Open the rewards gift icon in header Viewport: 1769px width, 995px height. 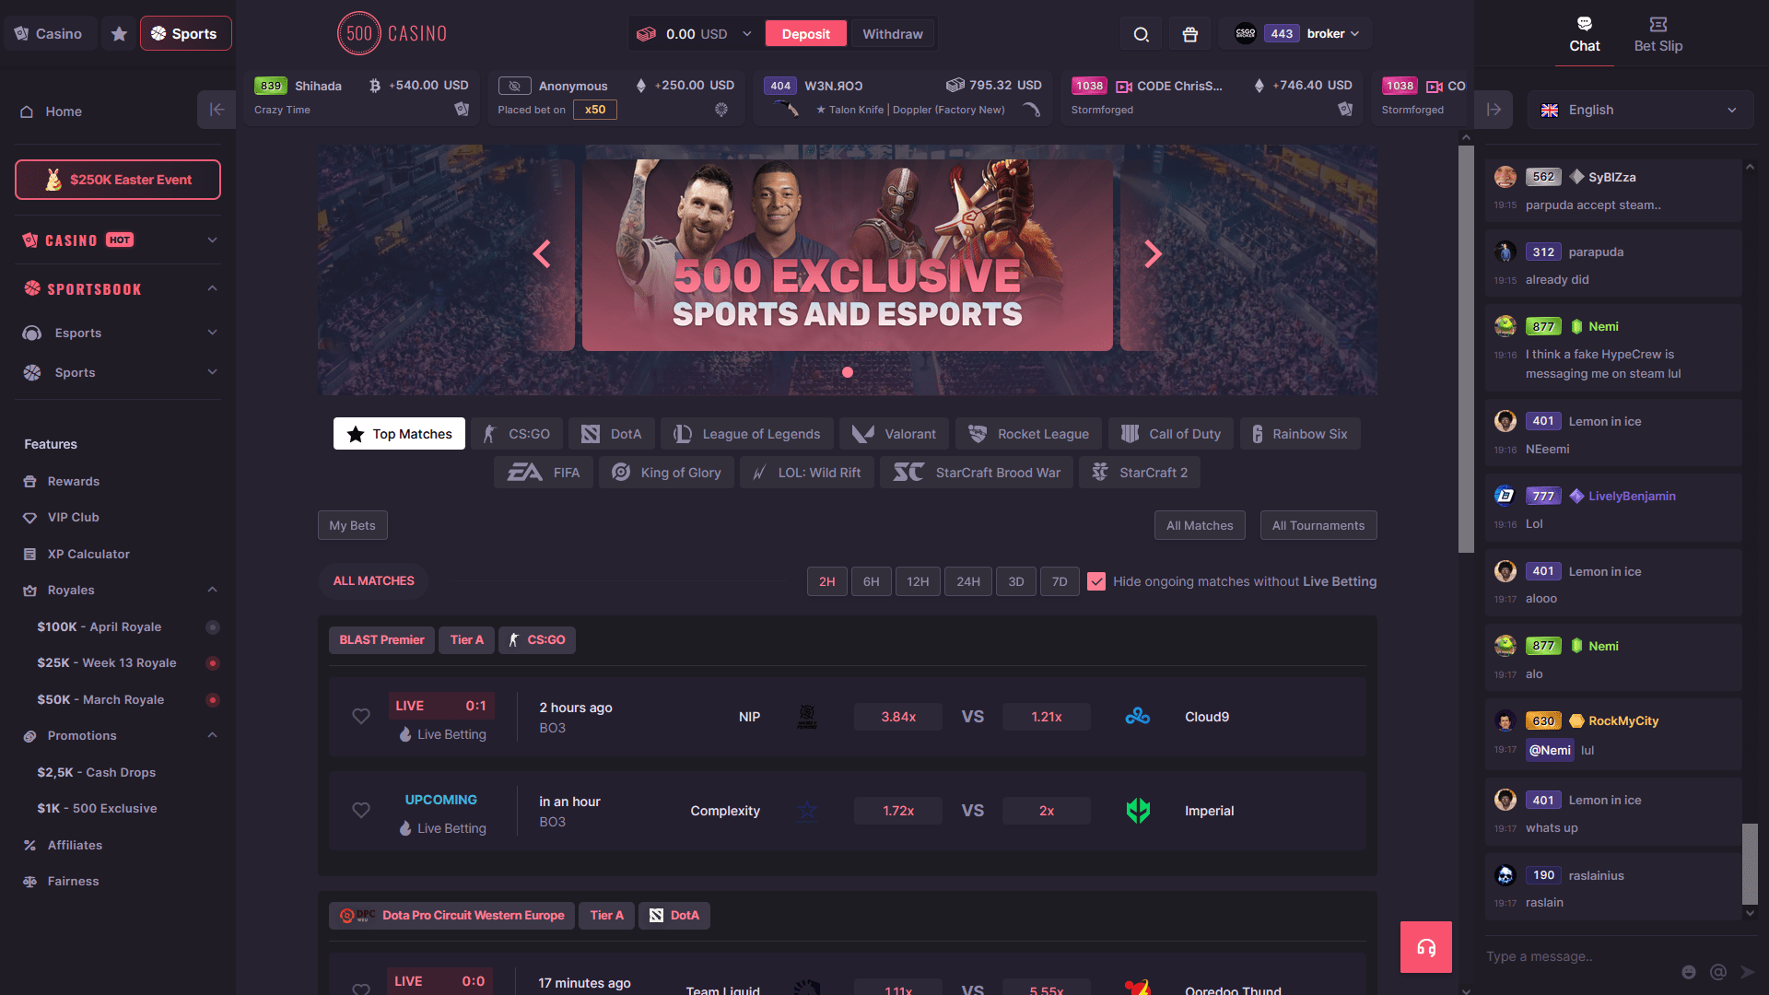(1189, 34)
